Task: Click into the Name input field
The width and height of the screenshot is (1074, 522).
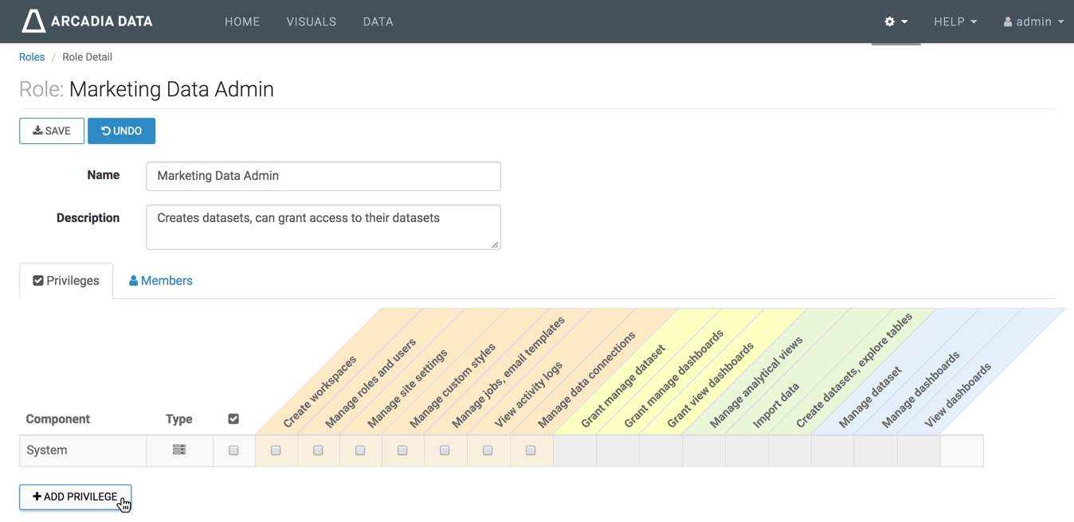Action: 323,176
